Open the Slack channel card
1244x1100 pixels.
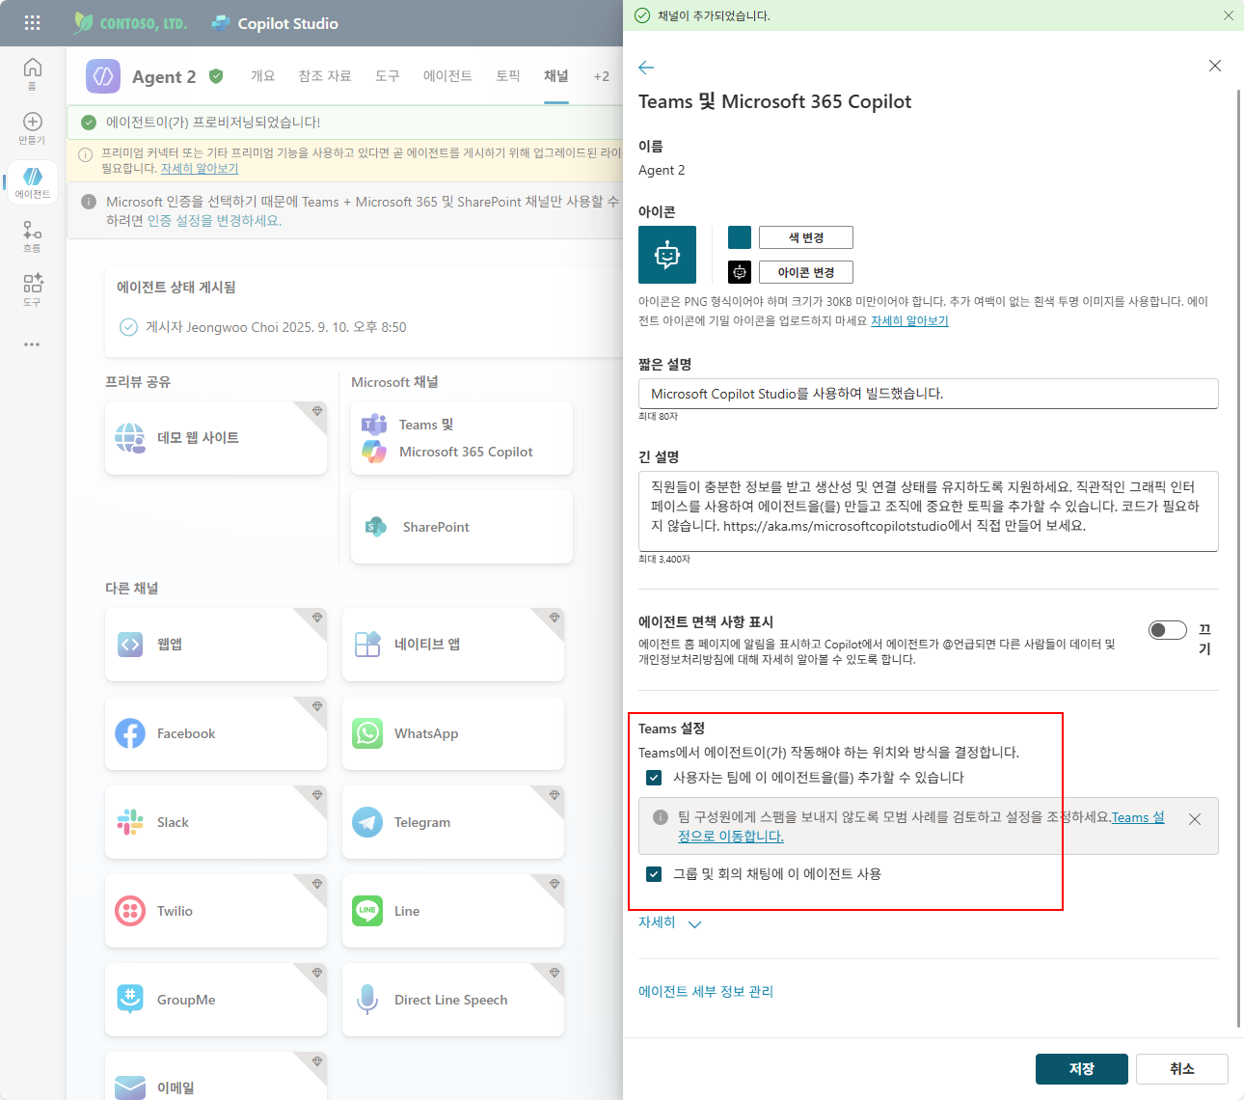coord(216,822)
